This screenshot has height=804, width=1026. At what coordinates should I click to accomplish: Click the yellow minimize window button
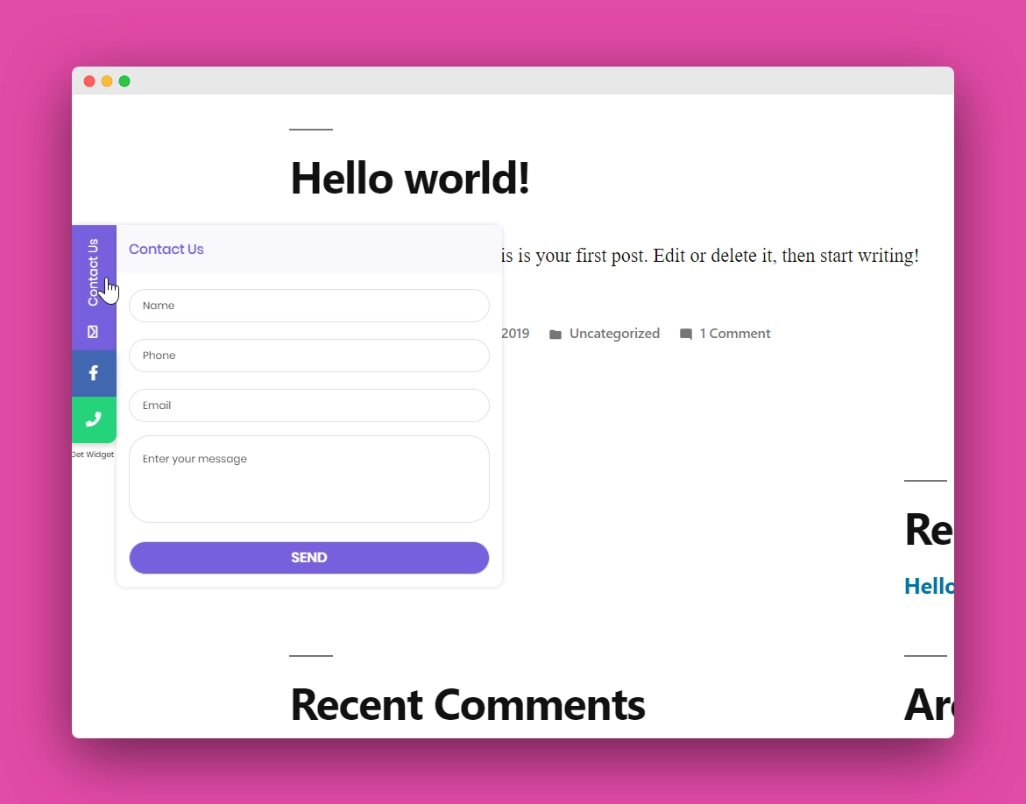tap(107, 81)
